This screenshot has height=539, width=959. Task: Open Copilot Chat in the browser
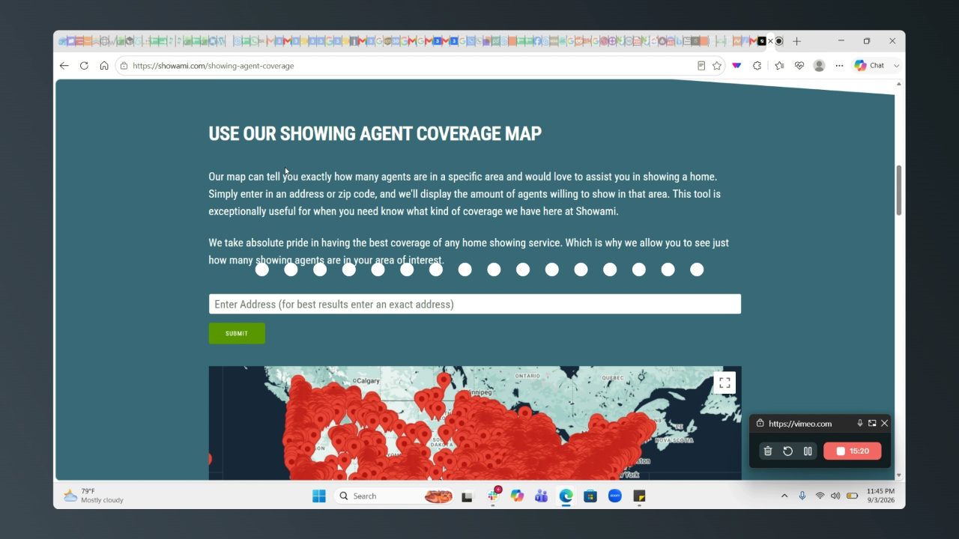[869, 66]
